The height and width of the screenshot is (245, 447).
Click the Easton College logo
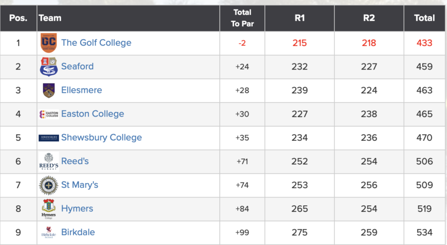49,114
